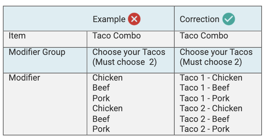Click the red X icon beside Example

(x=134, y=19)
